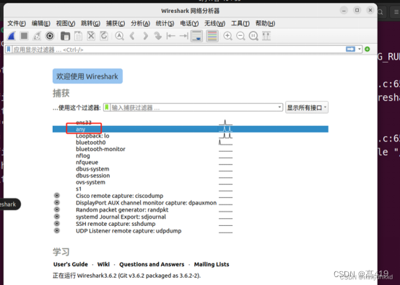Open the 跳转(G) menu
The width and height of the screenshot is (400, 285).
click(90, 23)
